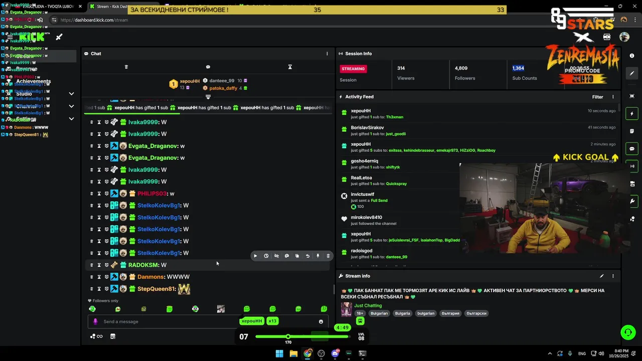Switch to the hourglass tab in Chat panel

[x=290, y=67]
